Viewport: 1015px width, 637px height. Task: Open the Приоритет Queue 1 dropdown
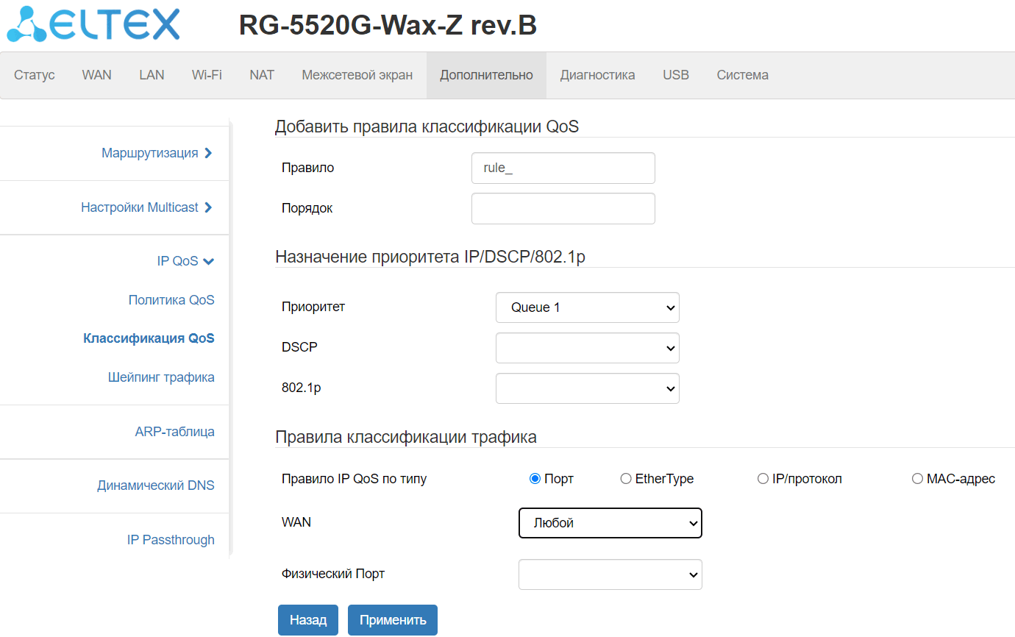click(587, 307)
